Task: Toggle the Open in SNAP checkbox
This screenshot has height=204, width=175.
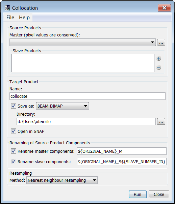Action: coord(14,131)
